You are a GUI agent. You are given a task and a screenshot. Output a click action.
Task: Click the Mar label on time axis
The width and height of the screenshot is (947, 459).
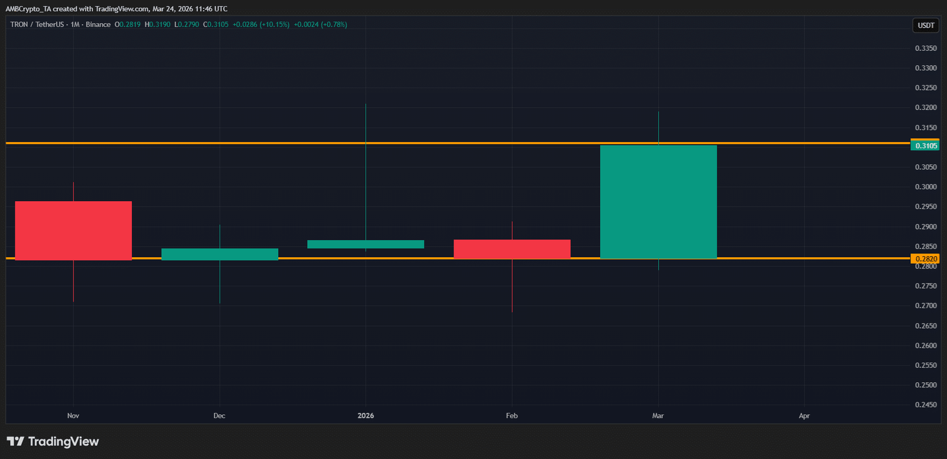[x=658, y=416]
